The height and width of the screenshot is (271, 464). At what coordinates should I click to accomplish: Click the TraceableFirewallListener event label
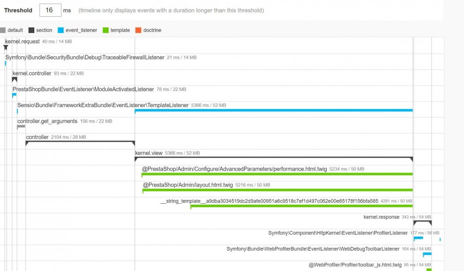click(85, 58)
